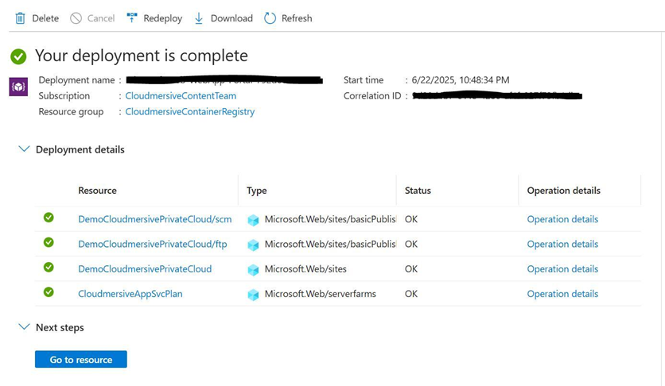View Operation details for the ftp resource

tap(562, 244)
